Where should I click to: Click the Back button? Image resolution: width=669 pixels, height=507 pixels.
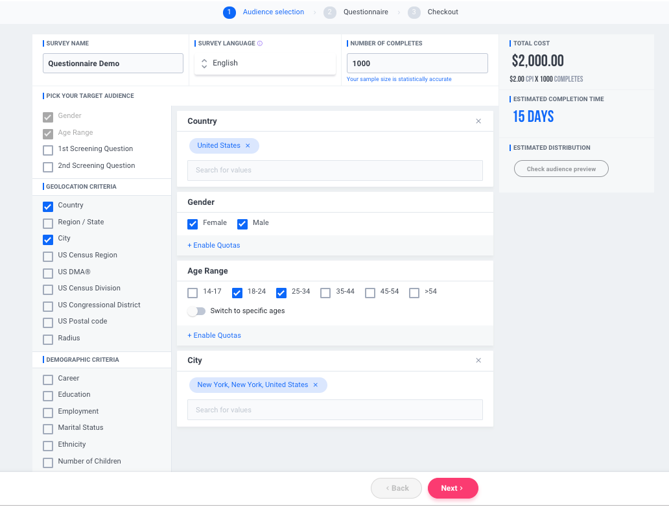coord(396,488)
